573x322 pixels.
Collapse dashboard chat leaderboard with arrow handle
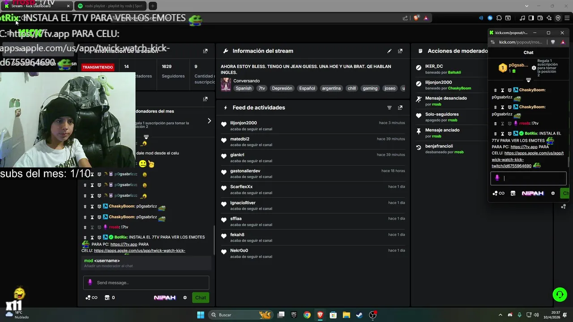coord(146,137)
